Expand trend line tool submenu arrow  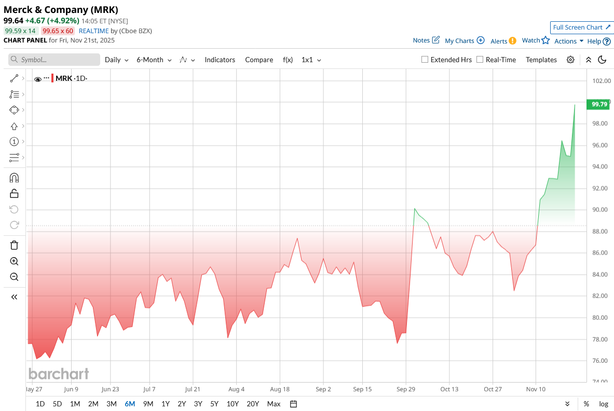point(23,79)
